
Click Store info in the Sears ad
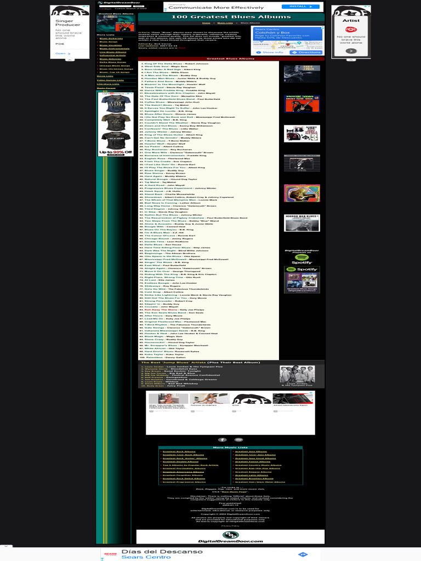pyautogui.click(x=270, y=52)
